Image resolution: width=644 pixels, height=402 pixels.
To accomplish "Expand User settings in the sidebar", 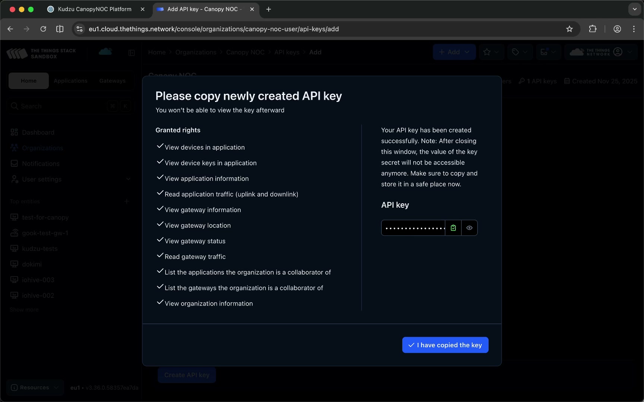I will [x=70, y=179].
